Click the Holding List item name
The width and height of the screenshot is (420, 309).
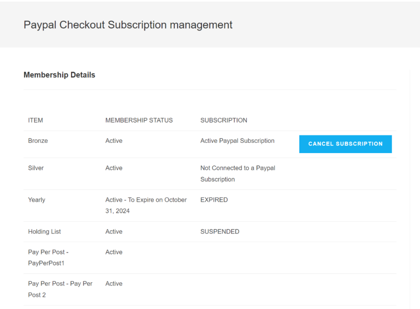point(44,231)
